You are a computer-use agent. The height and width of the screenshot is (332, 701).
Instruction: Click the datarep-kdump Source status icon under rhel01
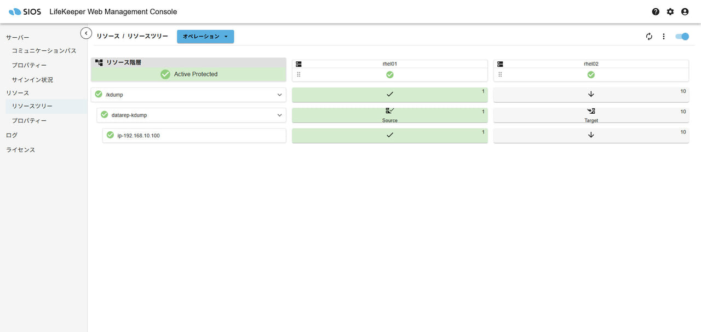pos(390,111)
